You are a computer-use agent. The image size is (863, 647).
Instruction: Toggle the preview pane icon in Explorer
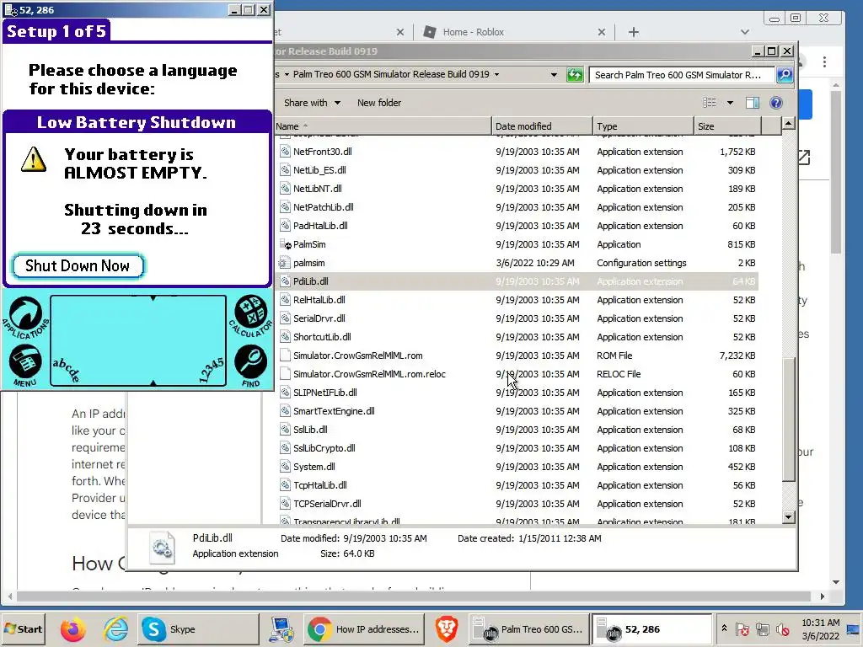(x=752, y=103)
